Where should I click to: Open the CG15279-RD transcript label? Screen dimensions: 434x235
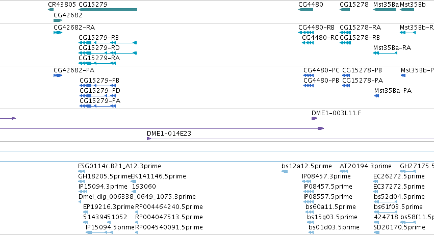point(99,48)
